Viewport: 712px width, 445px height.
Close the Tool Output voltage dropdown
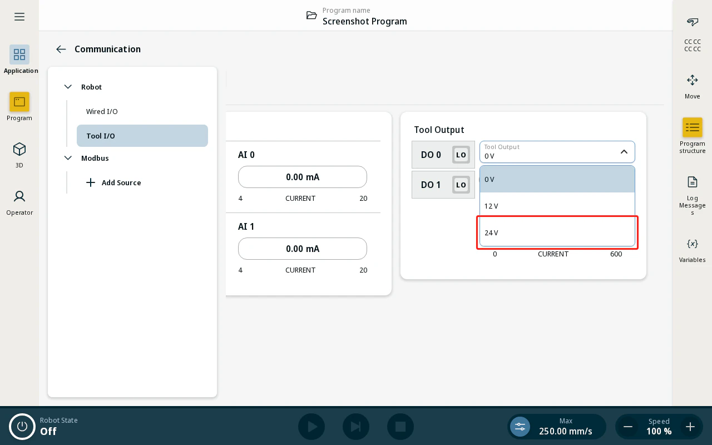coord(624,152)
